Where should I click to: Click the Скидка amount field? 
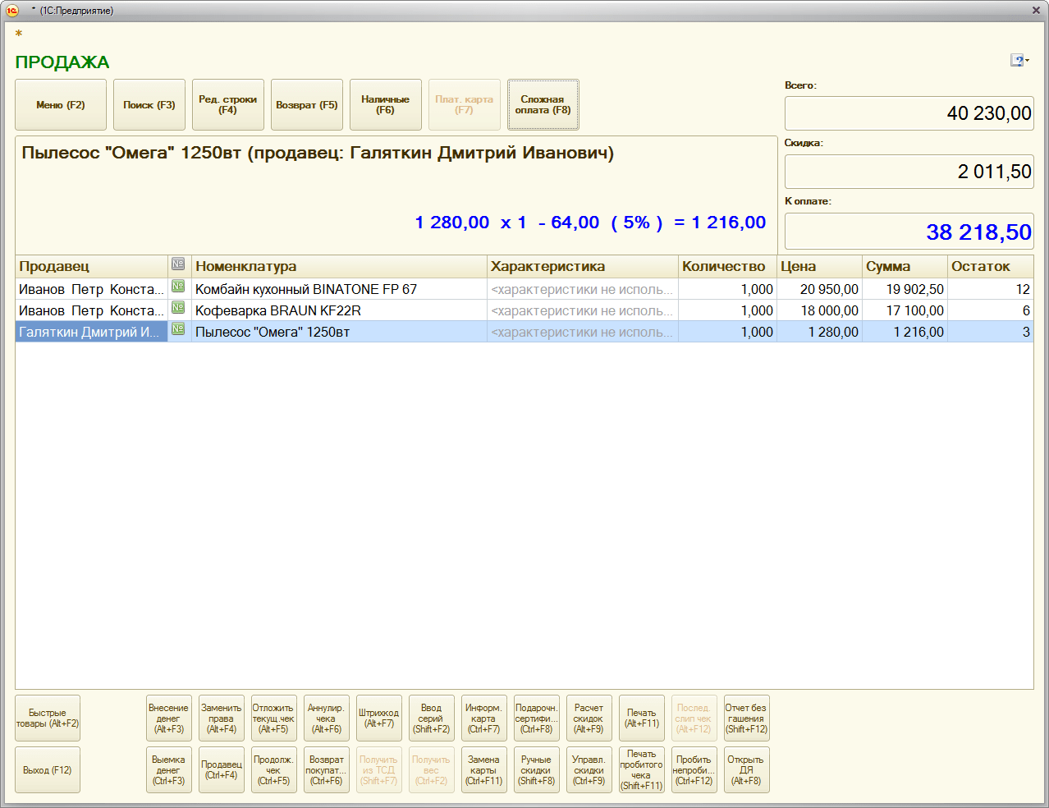click(x=909, y=172)
